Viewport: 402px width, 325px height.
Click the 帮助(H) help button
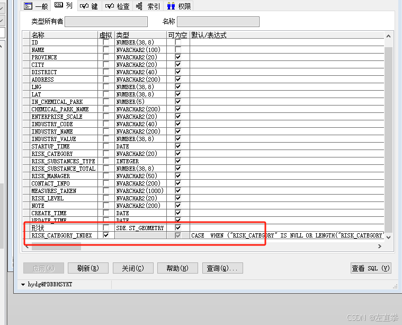[x=177, y=268]
